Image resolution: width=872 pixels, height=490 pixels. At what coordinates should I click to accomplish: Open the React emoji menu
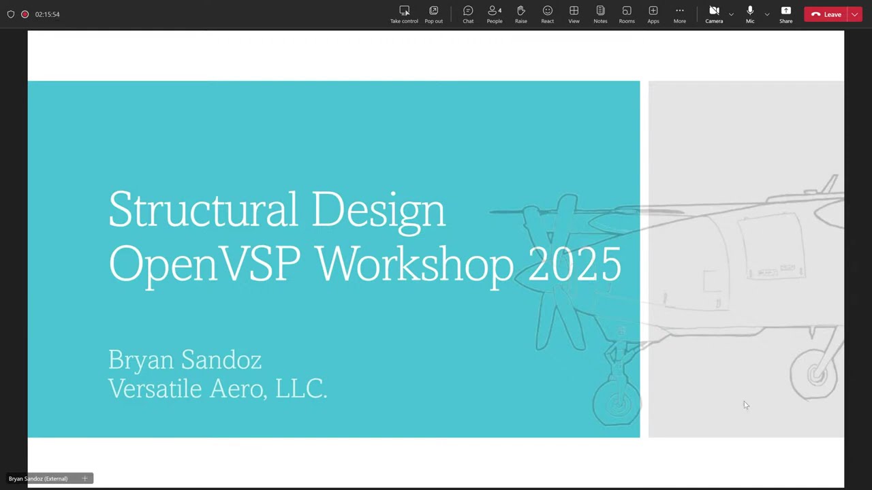point(547,14)
